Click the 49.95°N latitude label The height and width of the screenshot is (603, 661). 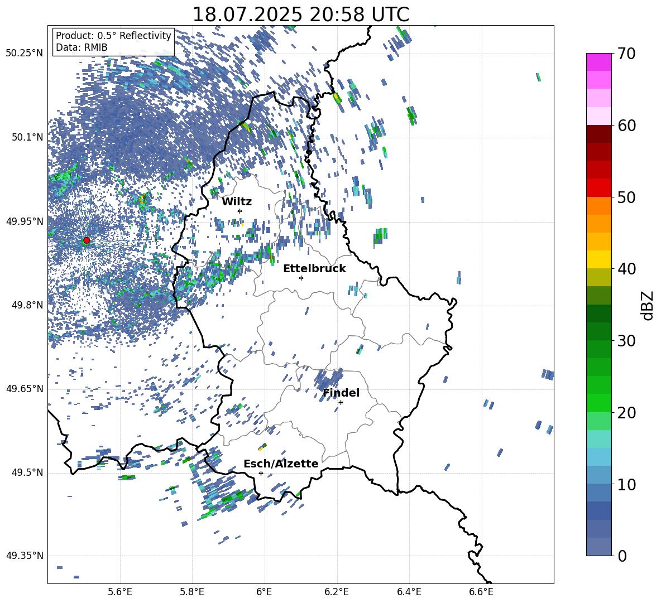(25, 221)
